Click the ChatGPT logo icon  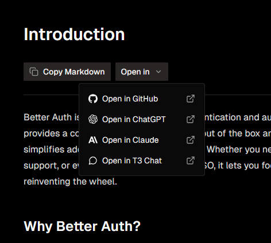pos(93,119)
